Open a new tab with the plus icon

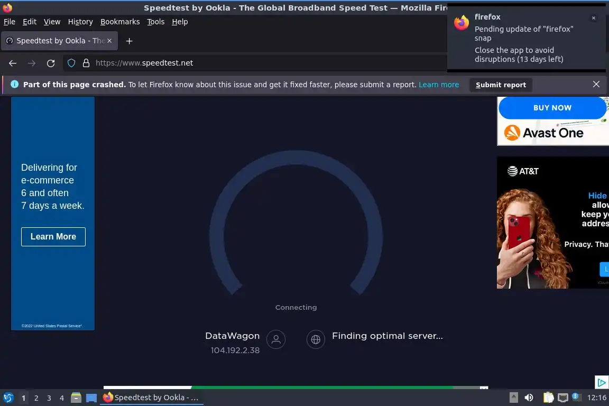coord(130,41)
